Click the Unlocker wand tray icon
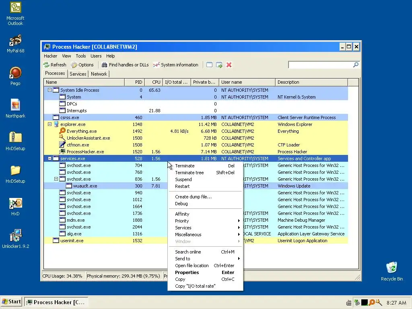Screen dimensions: 412x309 click(379, 303)
